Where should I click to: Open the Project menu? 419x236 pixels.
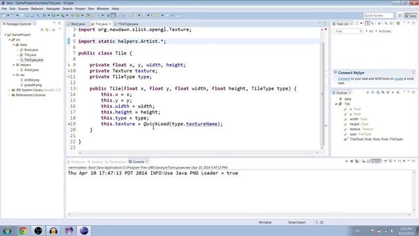[80, 9]
